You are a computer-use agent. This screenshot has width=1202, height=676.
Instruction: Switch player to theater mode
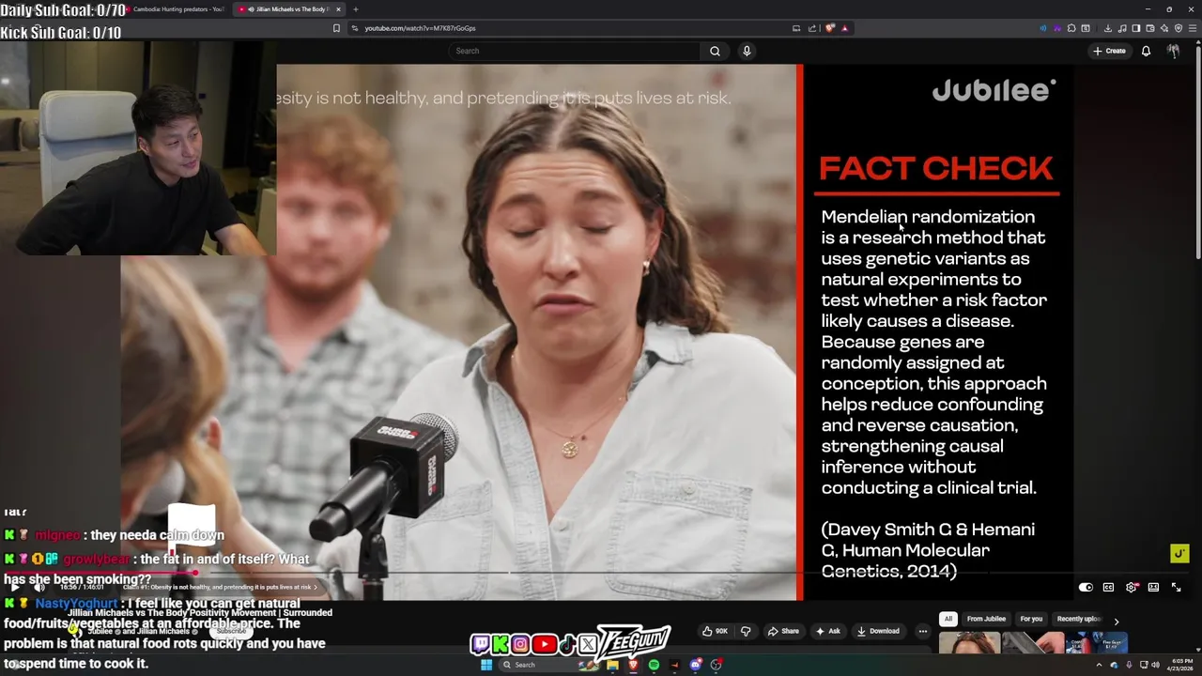[1153, 588]
